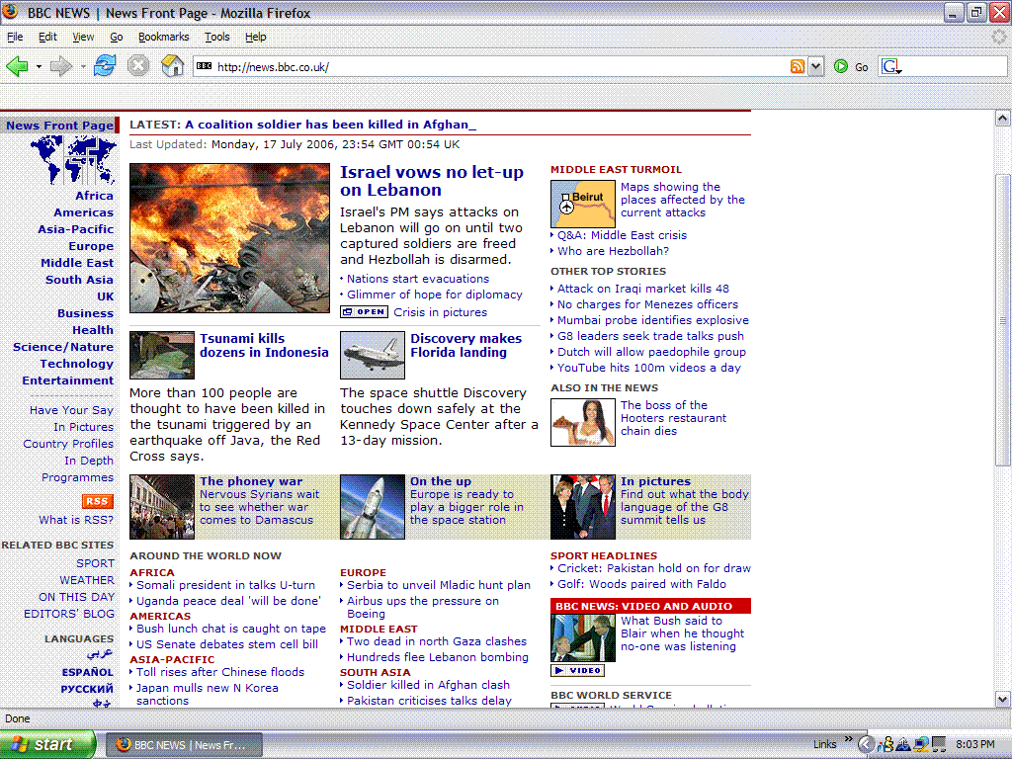Open the Bookmarks menu

[163, 37]
